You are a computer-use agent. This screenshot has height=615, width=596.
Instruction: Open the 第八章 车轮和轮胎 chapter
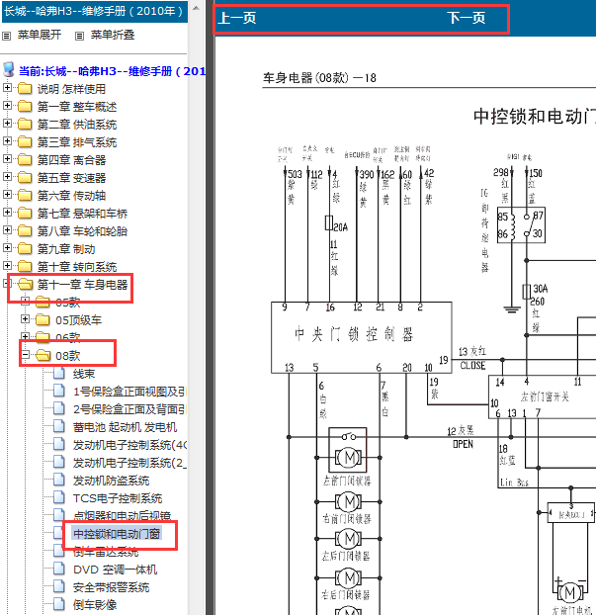coord(82,231)
